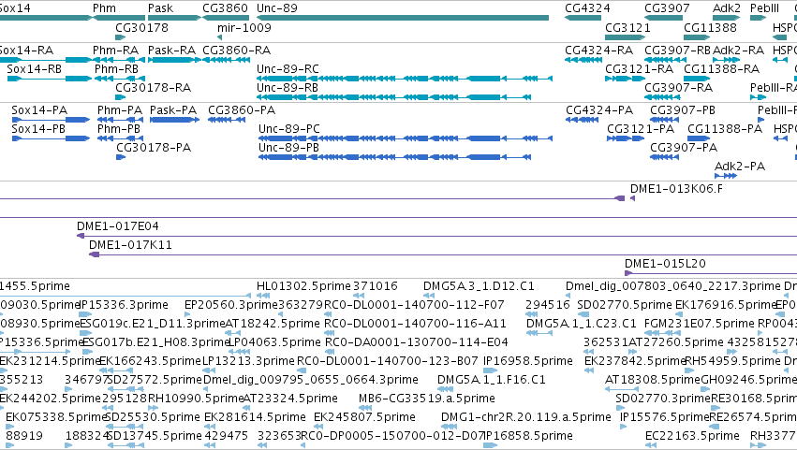Select the CG11388 gene label

710,27
